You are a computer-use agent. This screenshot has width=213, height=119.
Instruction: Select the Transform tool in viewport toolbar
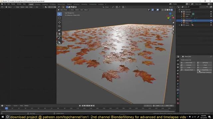coord(60,34)
